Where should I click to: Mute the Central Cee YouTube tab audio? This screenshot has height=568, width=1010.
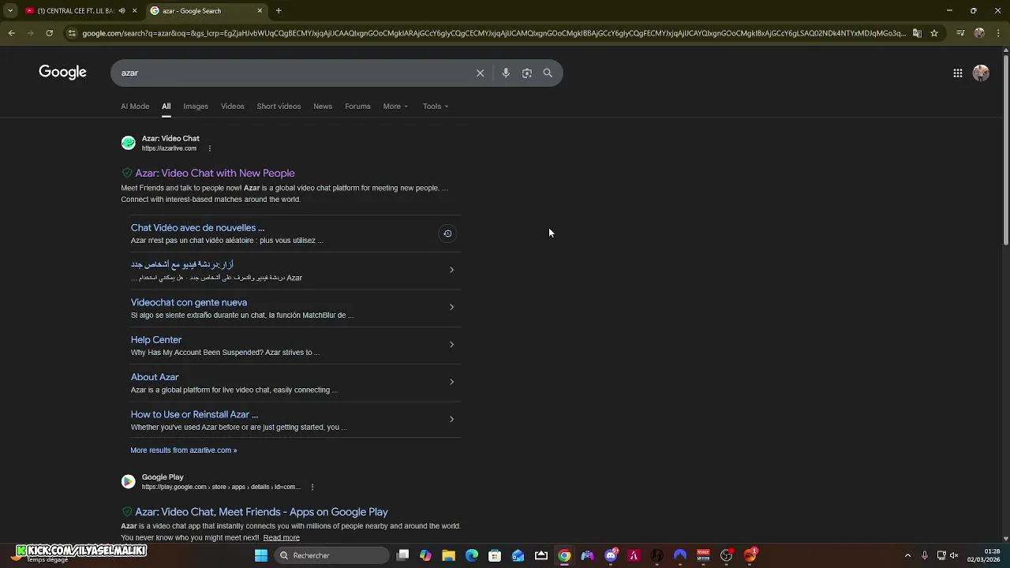(x=122, y=11)
